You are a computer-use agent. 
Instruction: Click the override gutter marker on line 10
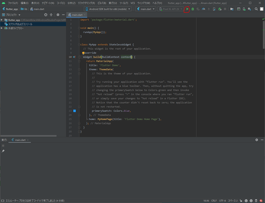click(x=74, y=57)
